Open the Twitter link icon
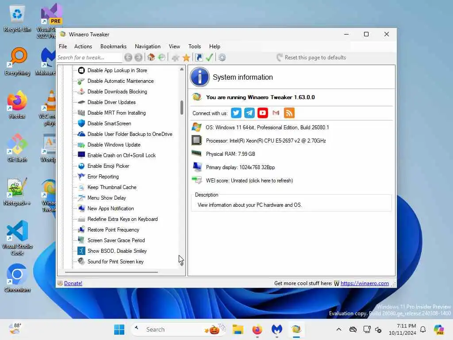The width and height of the screenshot is (453, 340). pyautogui.click(x=236, y=113)
